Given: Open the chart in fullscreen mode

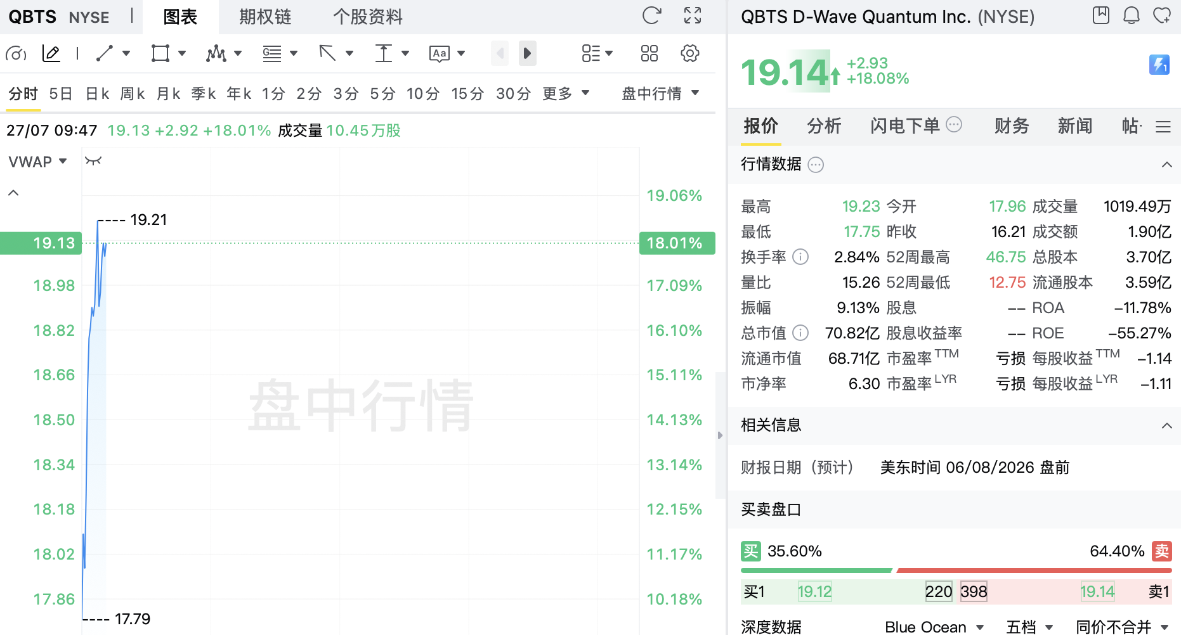Looking at the screenshot, I should (693, 16).
